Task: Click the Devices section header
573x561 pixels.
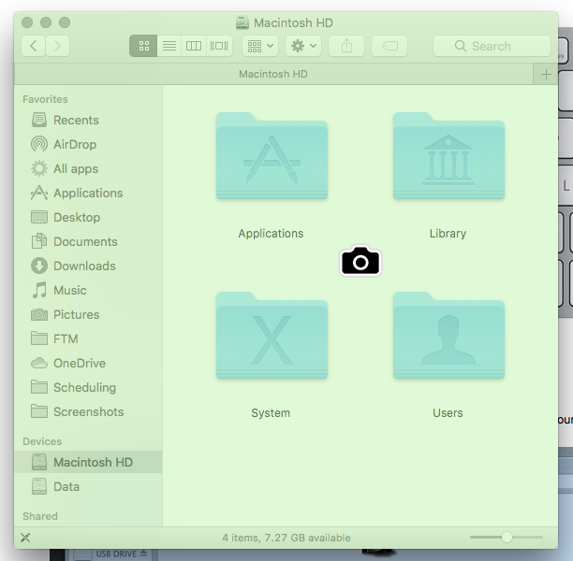Action: pyautogui.click(x=42, y=441)
